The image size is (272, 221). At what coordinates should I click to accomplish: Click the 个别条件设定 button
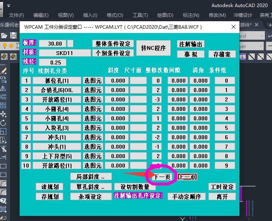(113, 53)
